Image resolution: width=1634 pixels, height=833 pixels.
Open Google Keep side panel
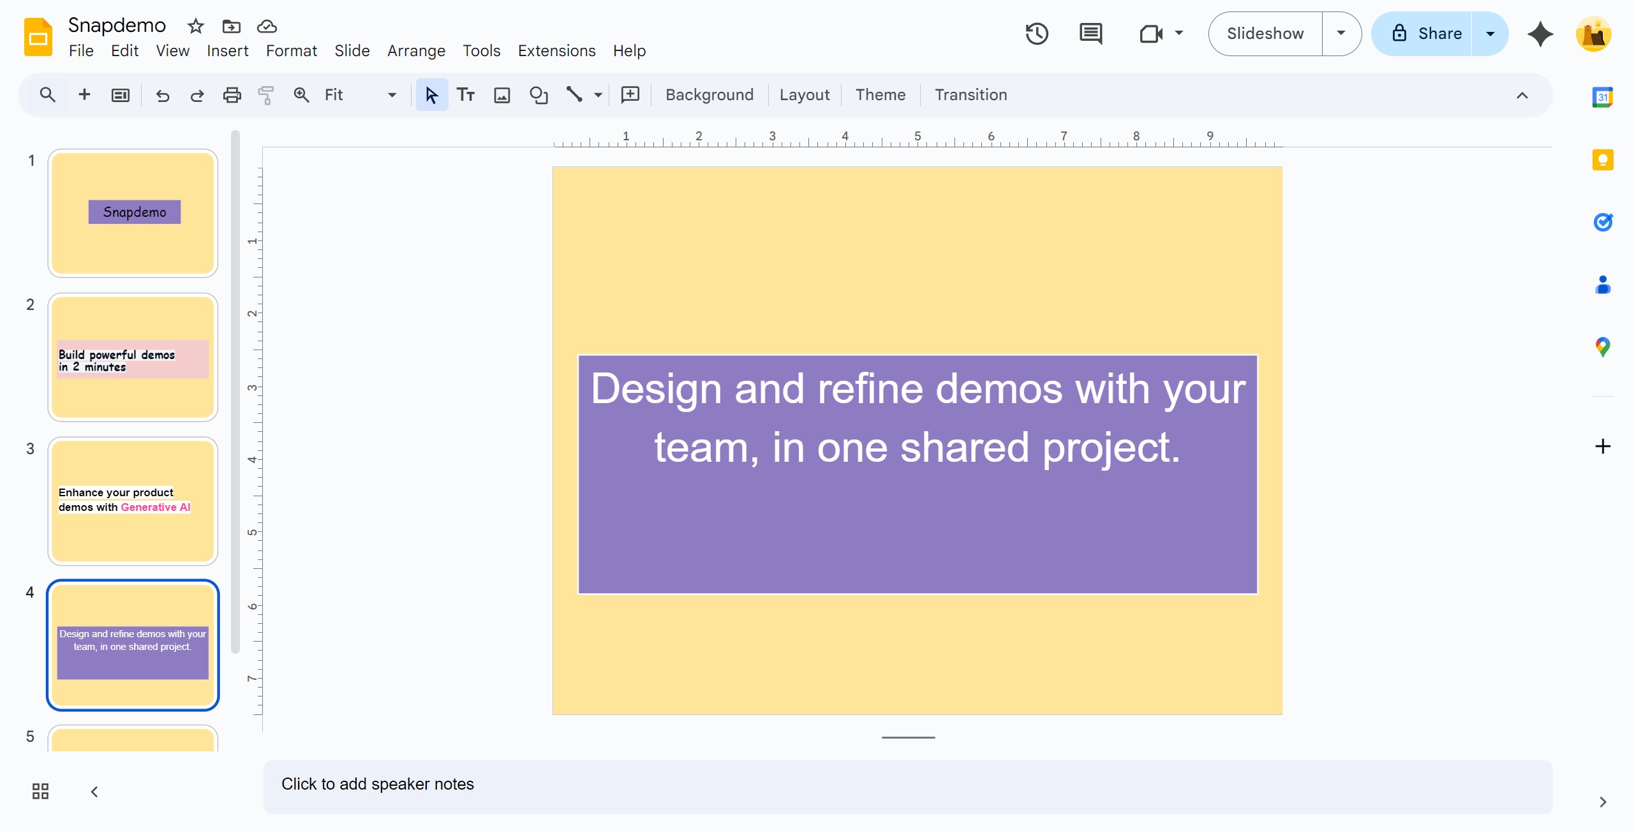1602,159
